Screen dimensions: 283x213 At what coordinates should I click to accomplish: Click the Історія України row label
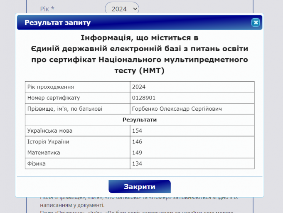(48, 141)
